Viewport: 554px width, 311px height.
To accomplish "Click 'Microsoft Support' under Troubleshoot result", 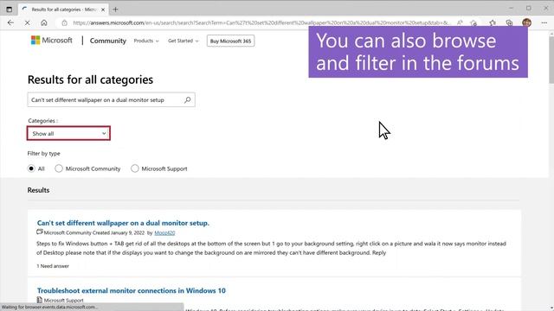I will [63, 301].
